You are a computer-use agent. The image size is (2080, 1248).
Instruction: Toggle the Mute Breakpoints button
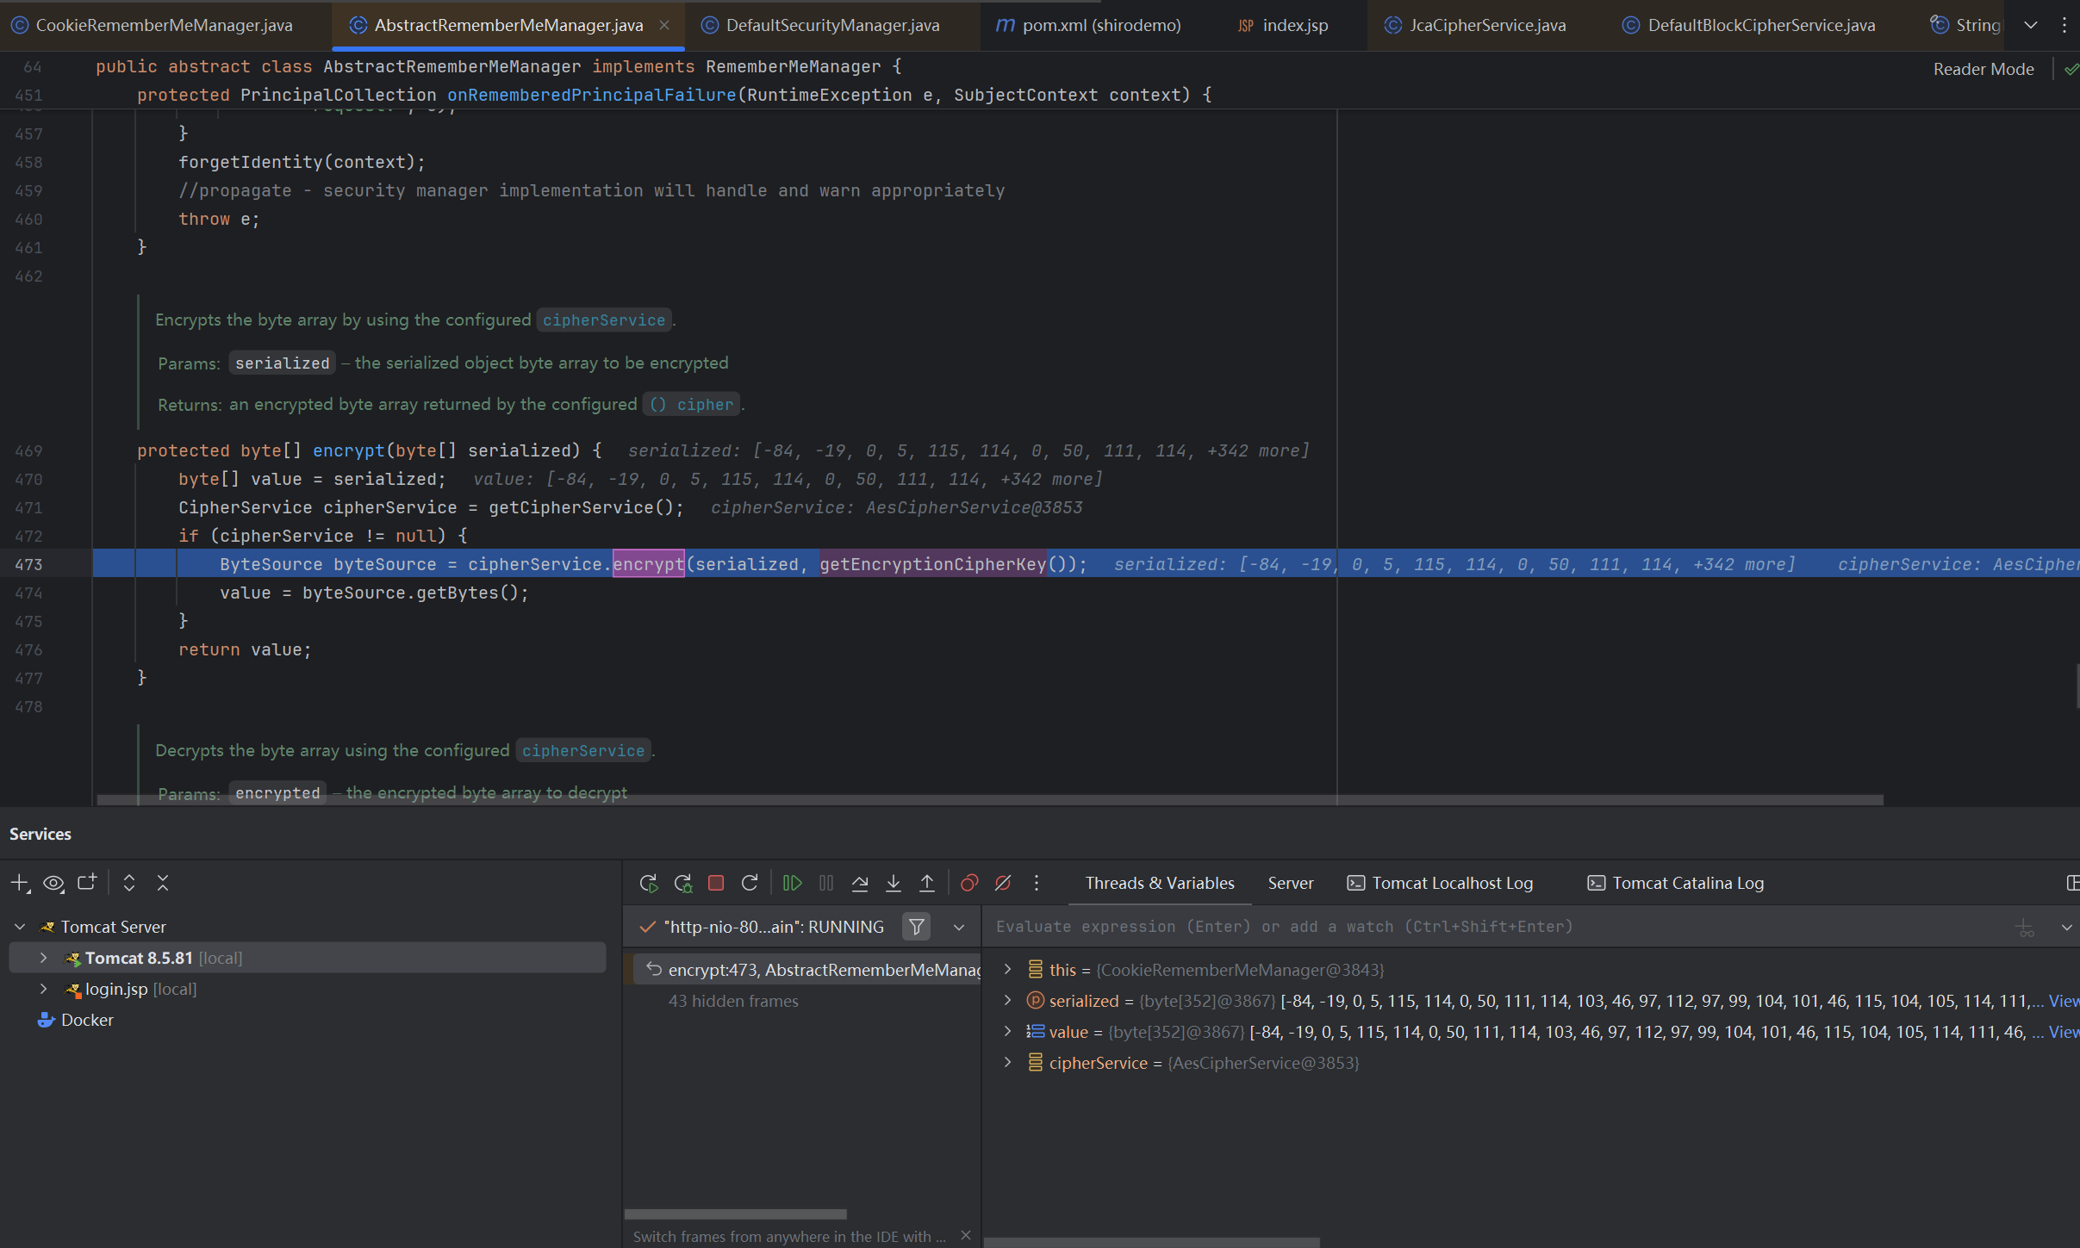click(x=1003, y=883)
